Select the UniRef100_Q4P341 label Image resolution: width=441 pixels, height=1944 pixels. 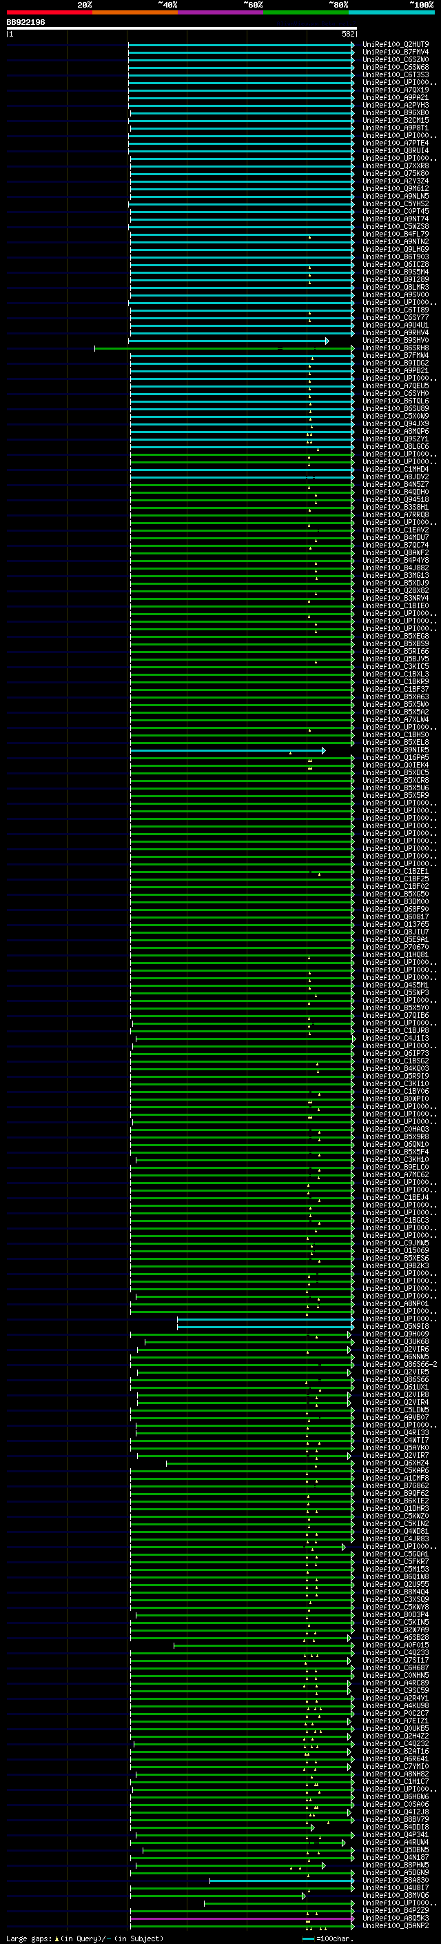point(396,1834)
